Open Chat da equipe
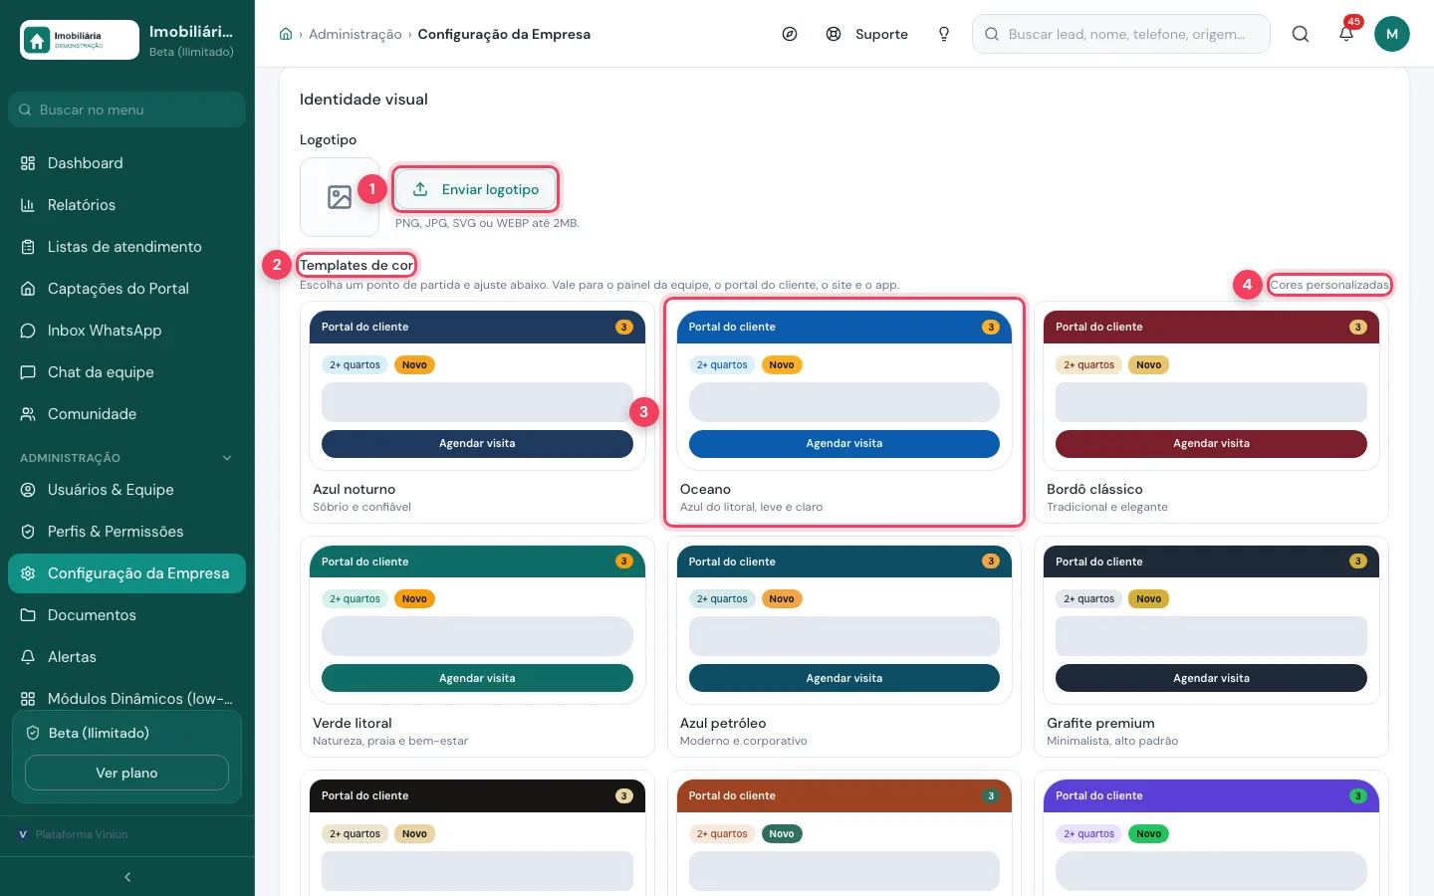1434x896 pixels. tap(126, 372)
